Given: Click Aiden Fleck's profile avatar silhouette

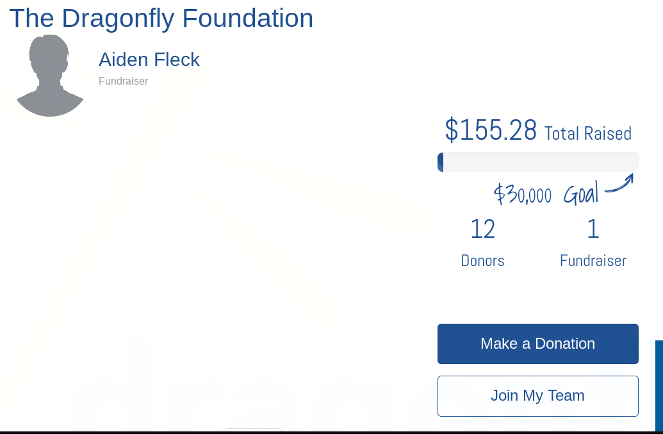Looking at the screenshot, I should [x=49, y=76].
